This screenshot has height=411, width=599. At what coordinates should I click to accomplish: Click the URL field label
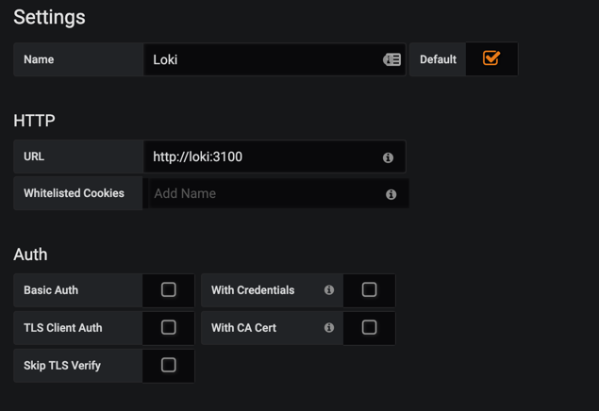34,156
